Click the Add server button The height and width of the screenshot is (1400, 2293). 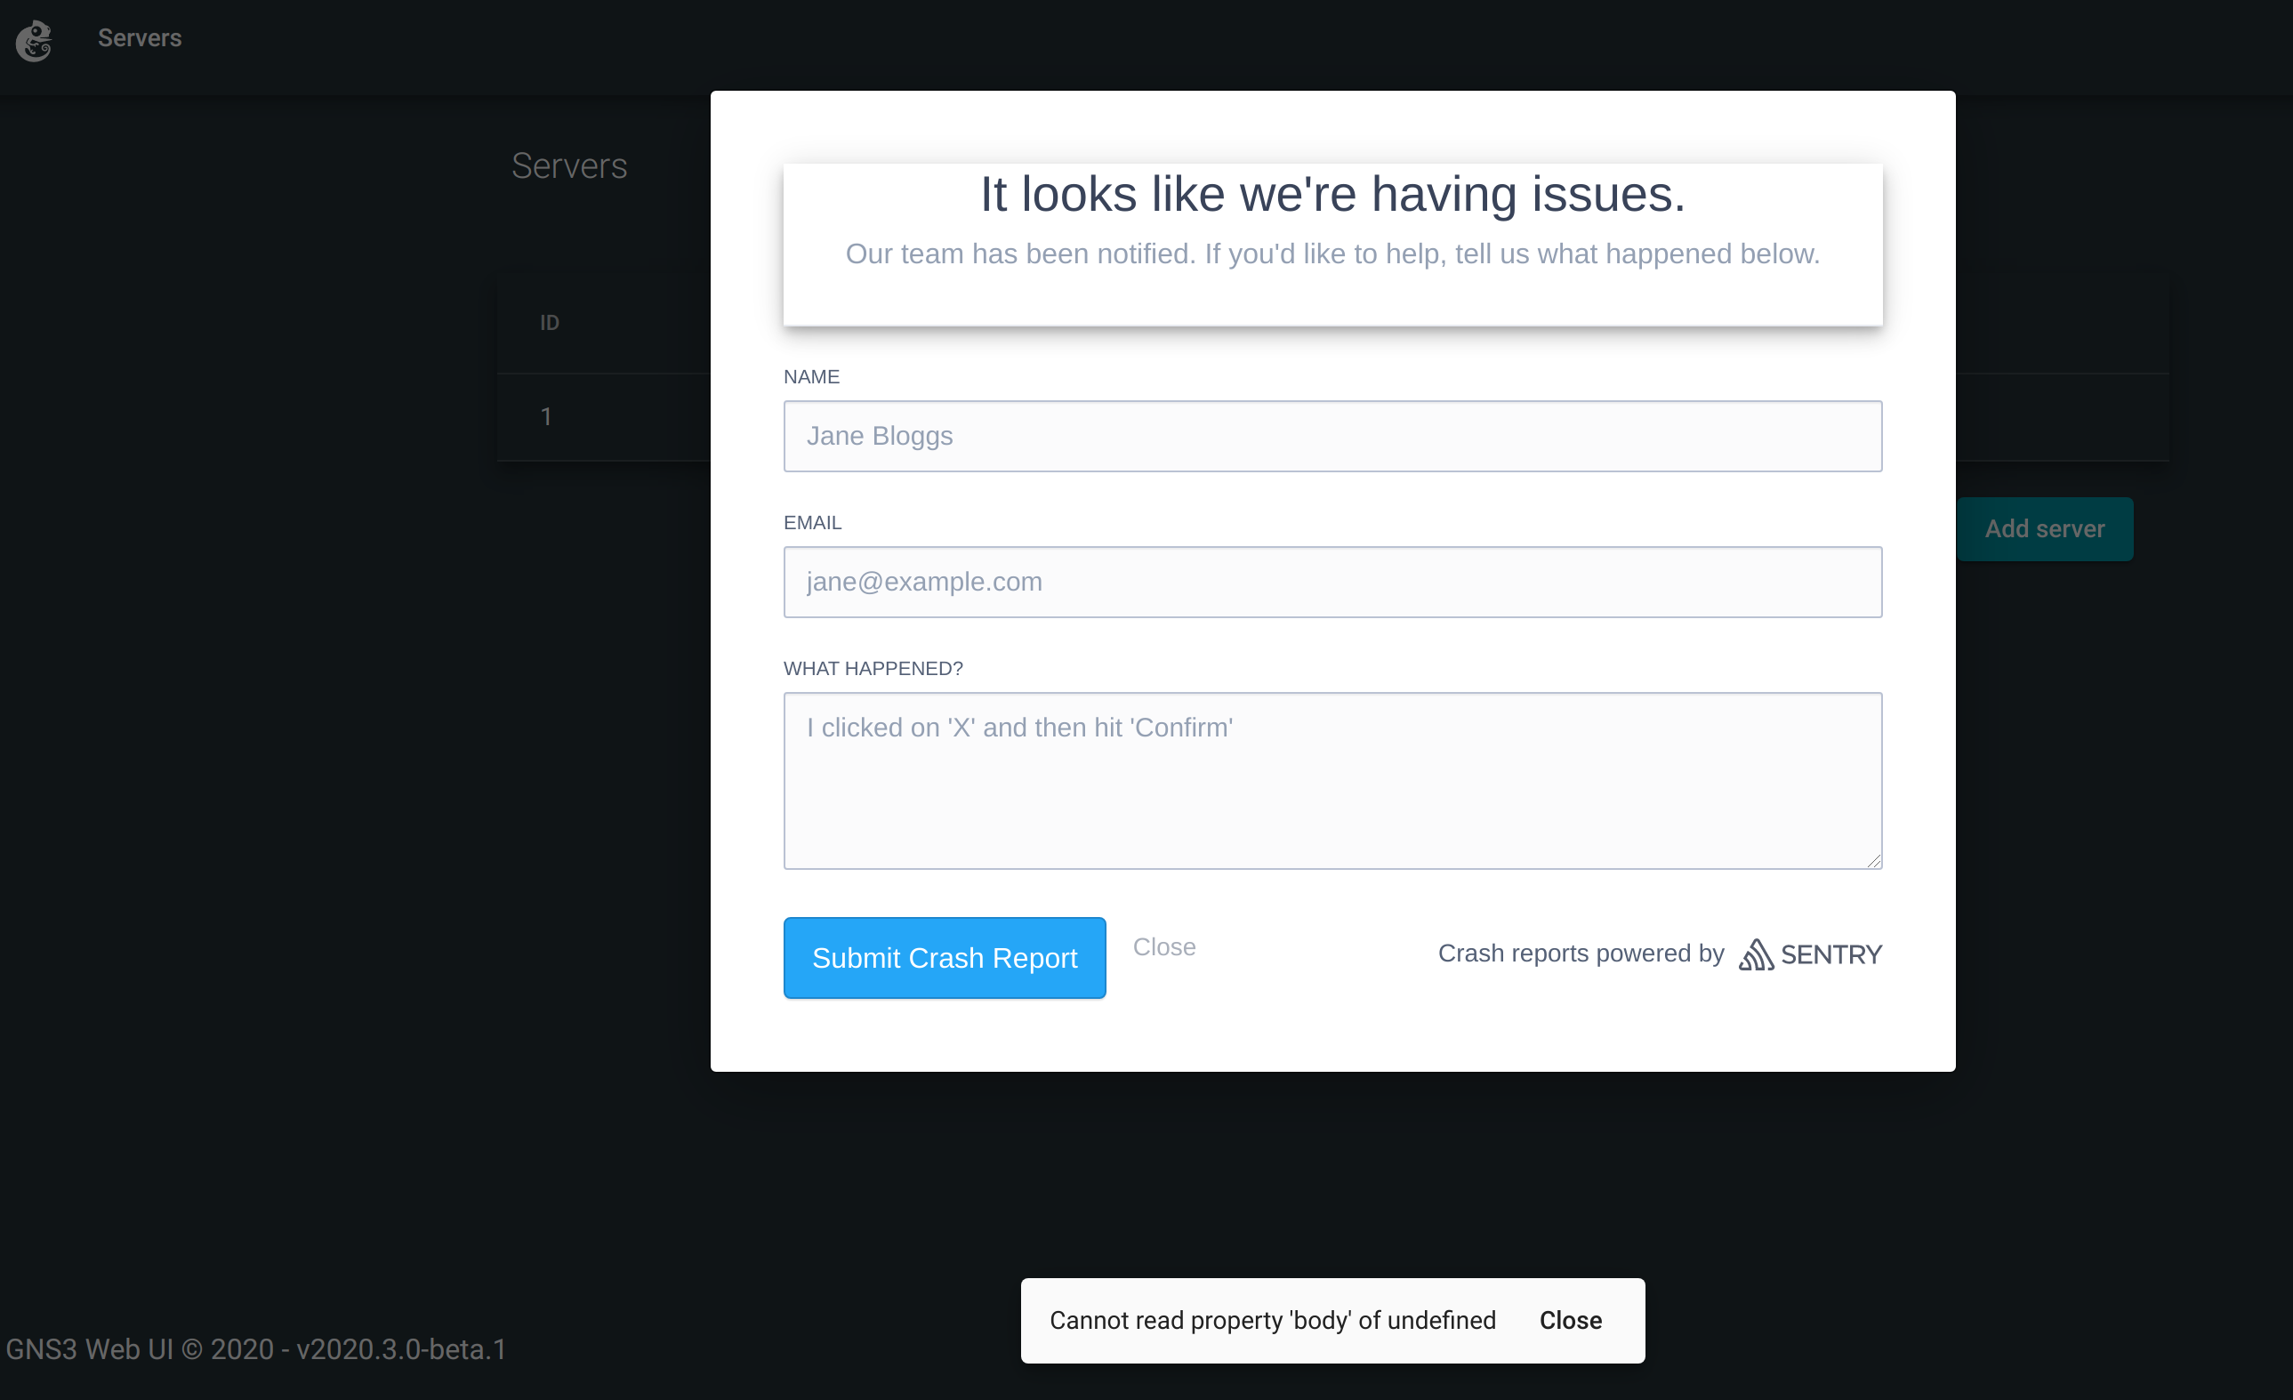point(2045,527)
